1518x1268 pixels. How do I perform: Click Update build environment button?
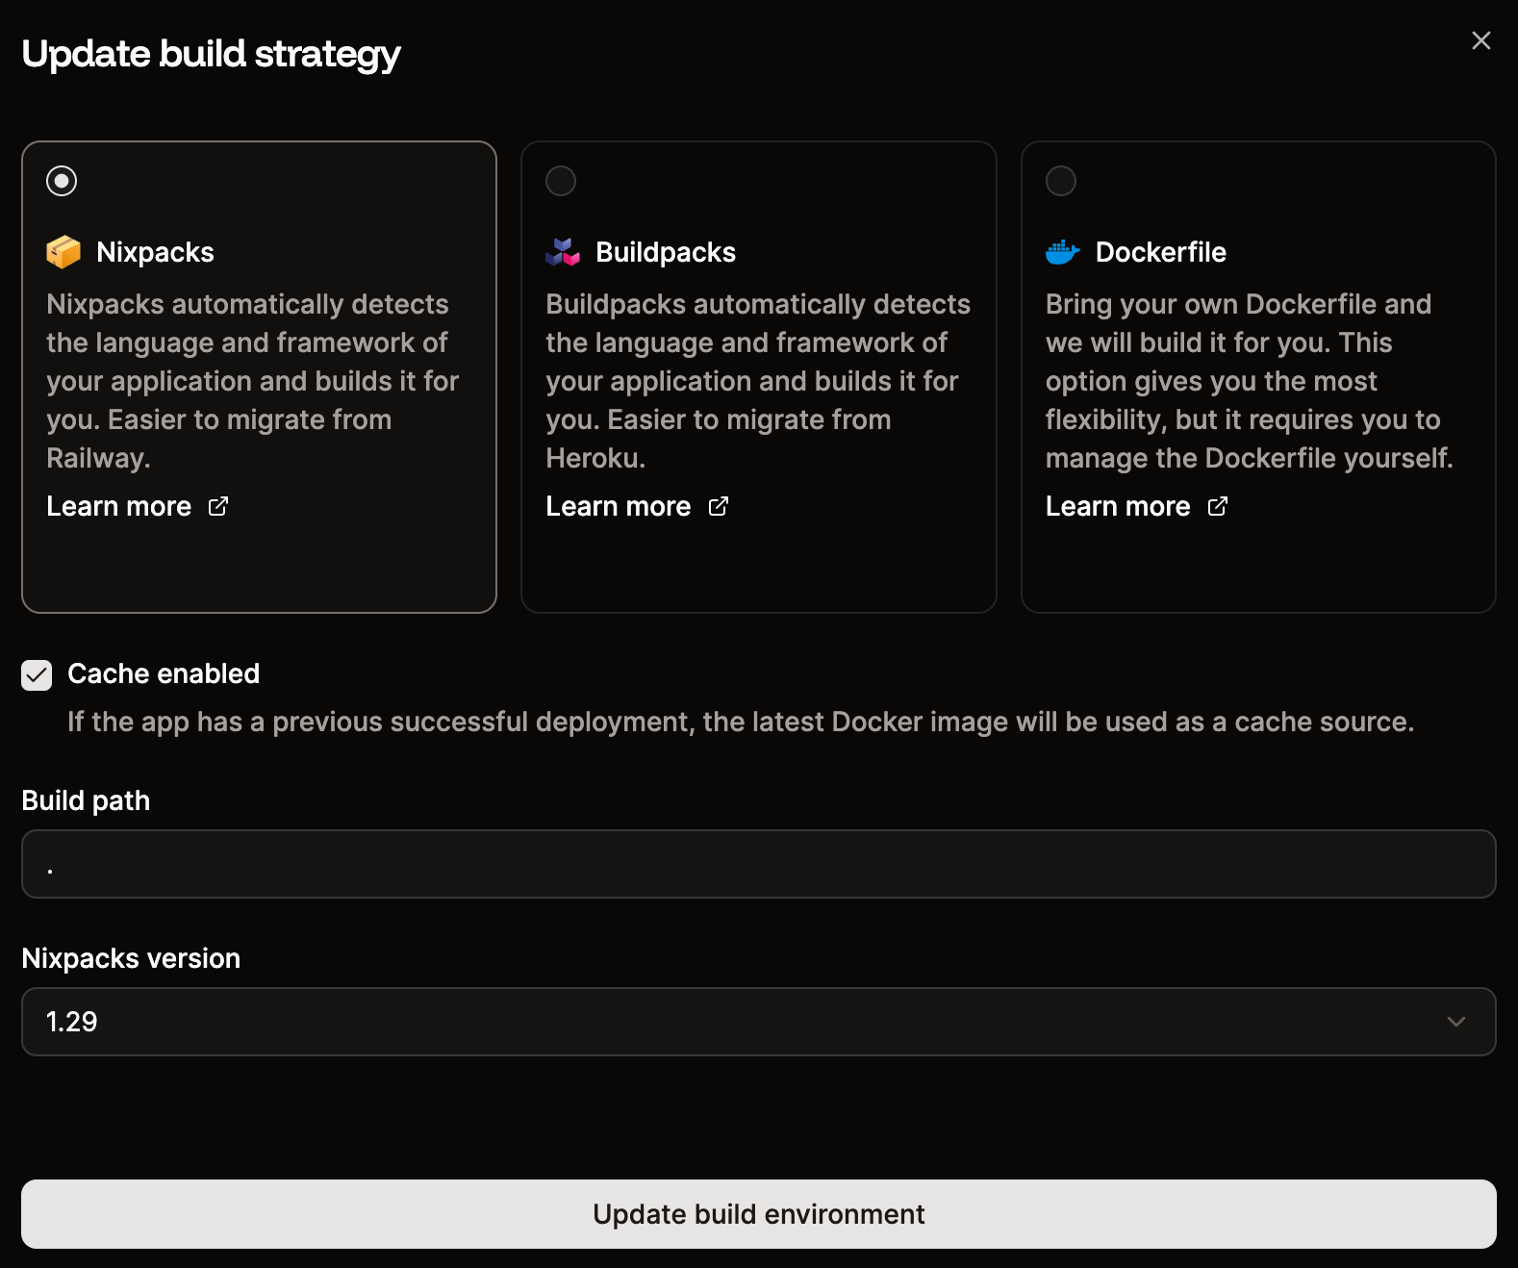click(759, 1214)
